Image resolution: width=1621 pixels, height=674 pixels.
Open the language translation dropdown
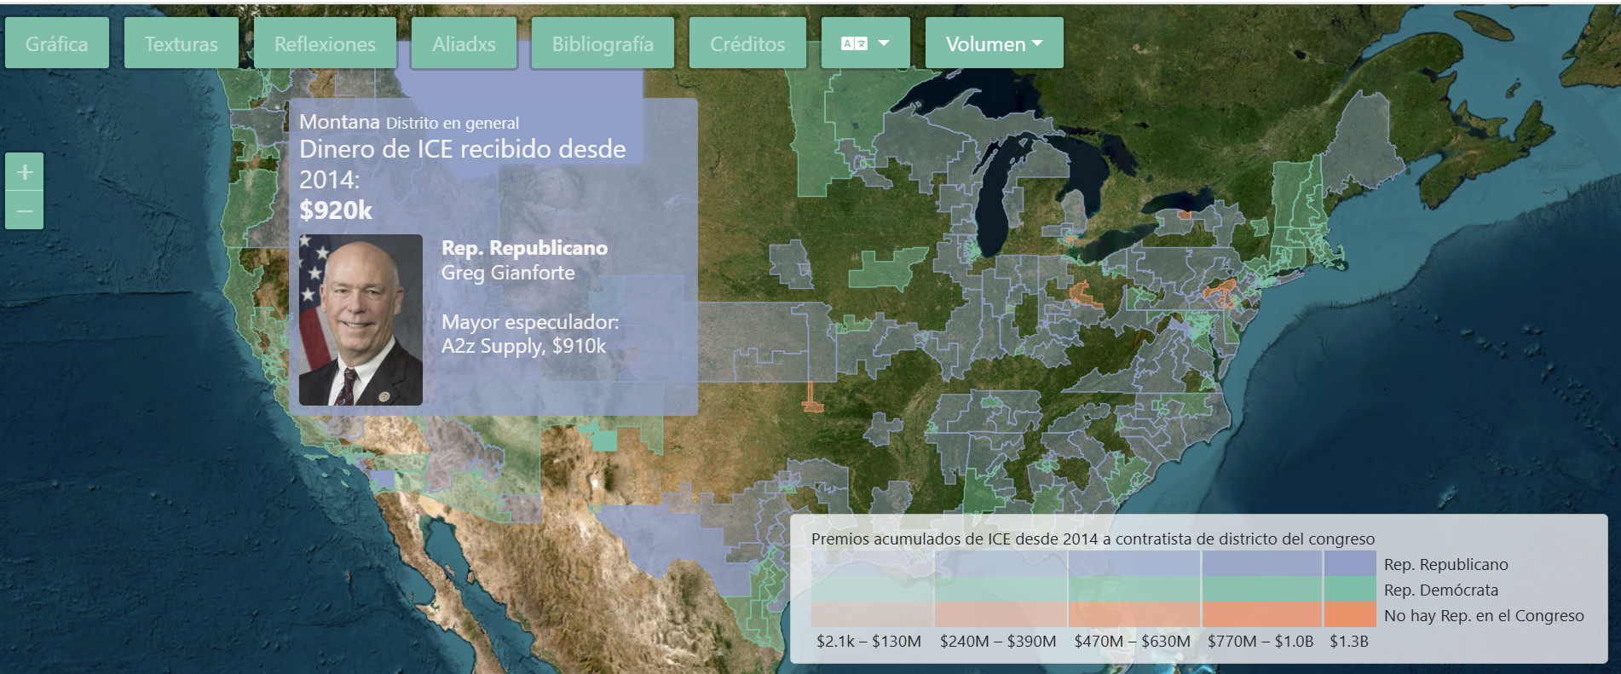click(x=865, y=43)
